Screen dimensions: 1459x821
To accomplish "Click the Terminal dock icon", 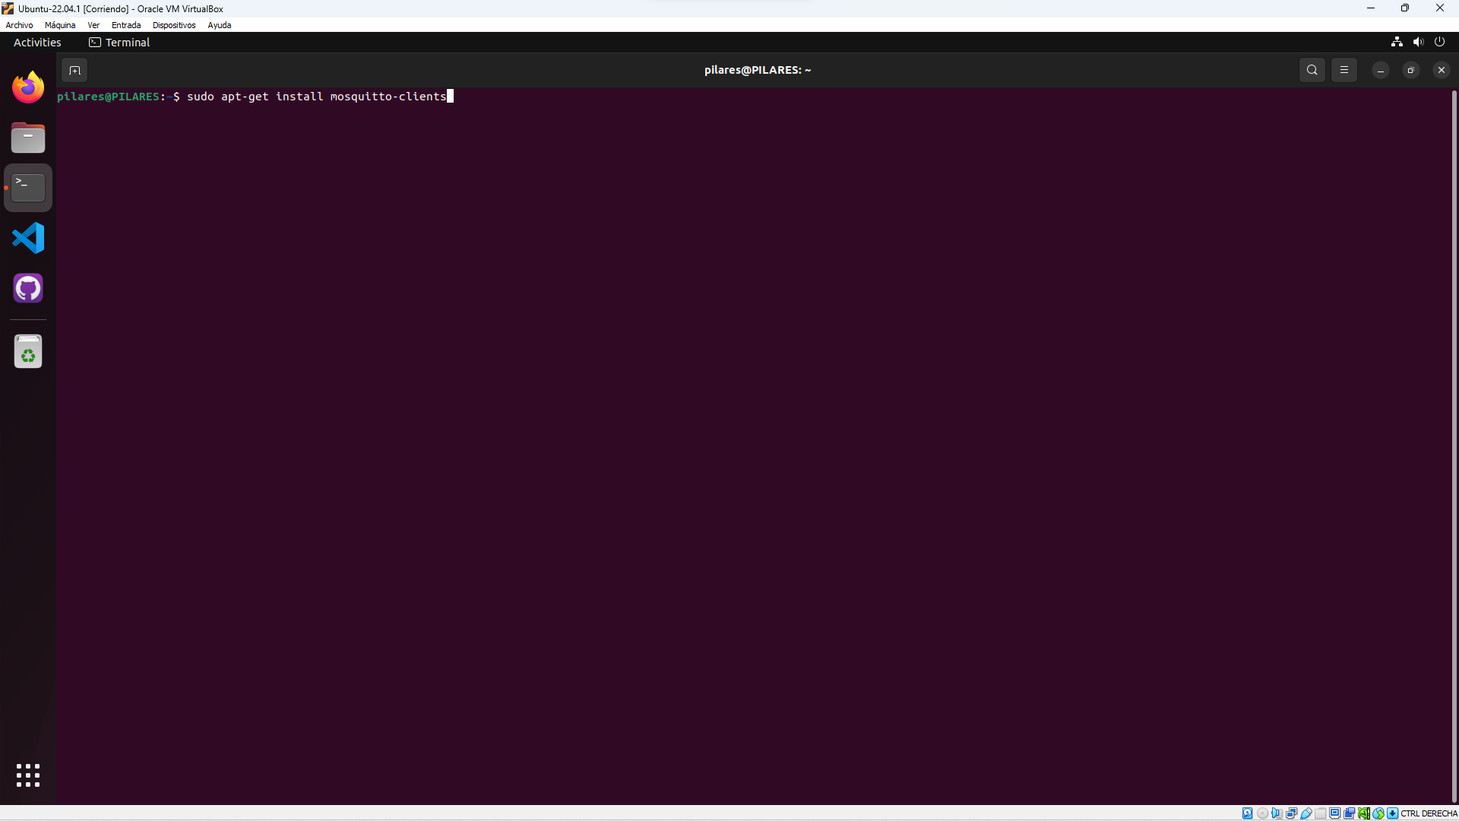I will click(28, 187).
